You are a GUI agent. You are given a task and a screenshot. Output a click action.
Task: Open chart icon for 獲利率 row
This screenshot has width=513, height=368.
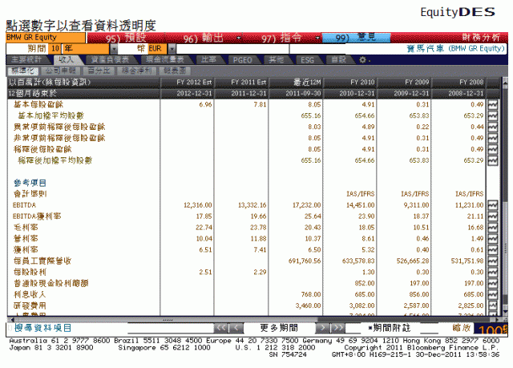point(493,249)
